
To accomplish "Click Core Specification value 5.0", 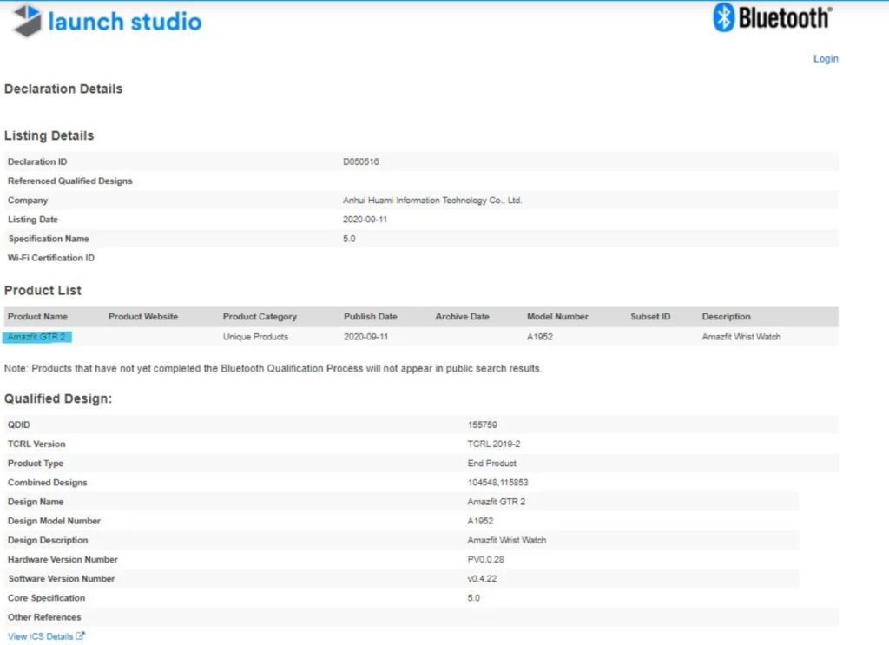I will pos(473,598).
